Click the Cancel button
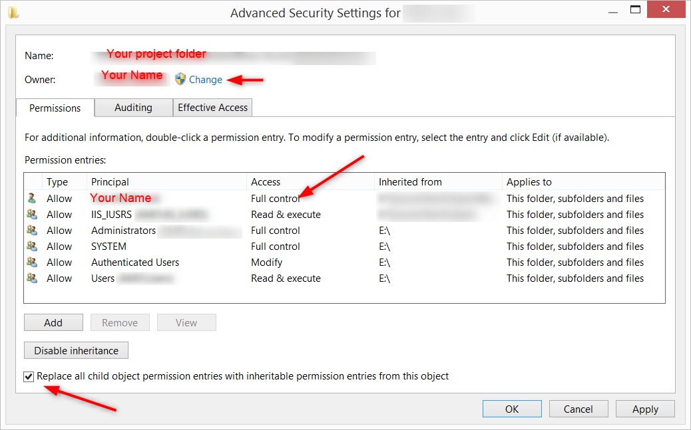This screenshot has width=691, height=430. 578,409
